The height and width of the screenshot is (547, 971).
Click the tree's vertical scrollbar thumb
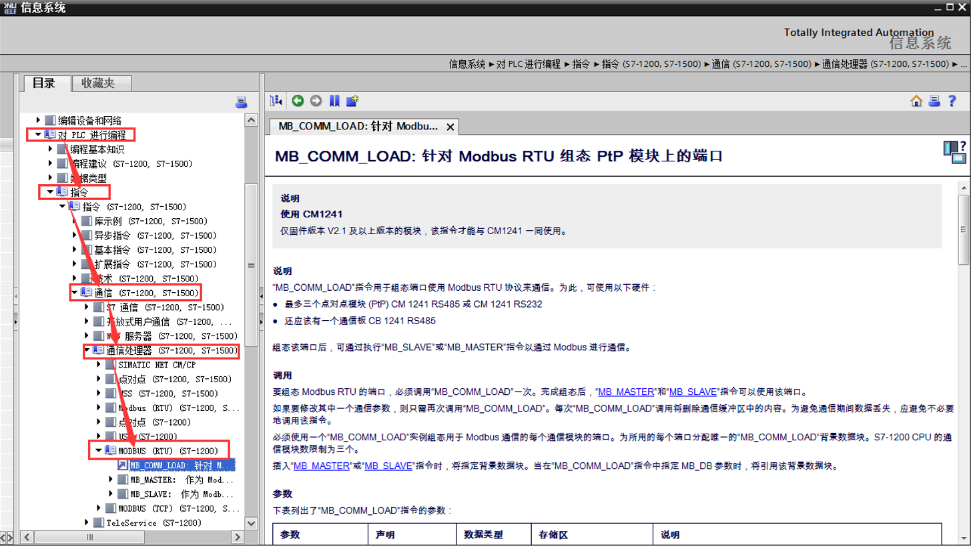[251, 264]
